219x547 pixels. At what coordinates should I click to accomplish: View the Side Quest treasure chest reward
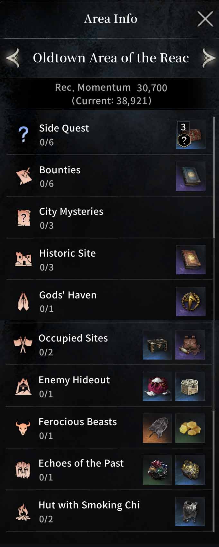pyautogui.click(x=190, y=134)
